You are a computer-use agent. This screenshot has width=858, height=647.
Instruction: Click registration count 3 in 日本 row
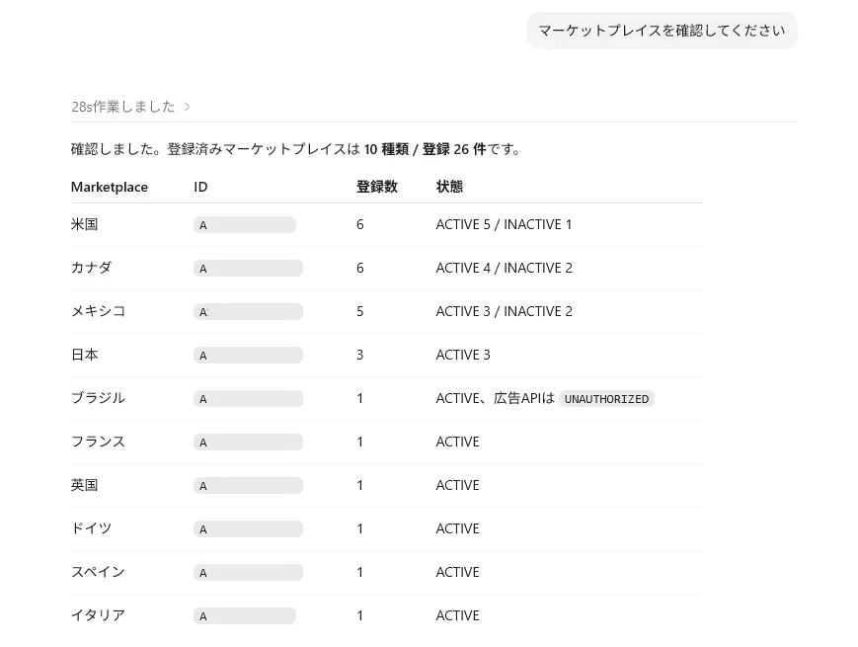tap(360, 355)
